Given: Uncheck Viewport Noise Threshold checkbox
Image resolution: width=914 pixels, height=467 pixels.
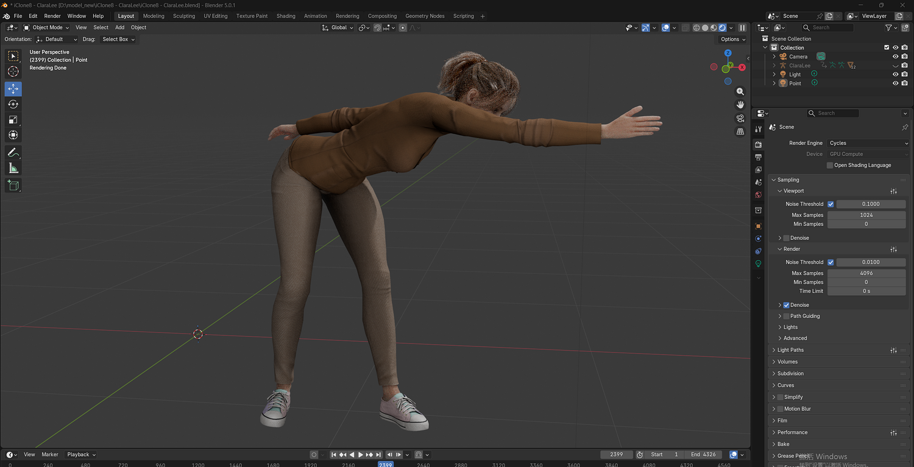Looking at the screenshot, I should click(831, 204).
